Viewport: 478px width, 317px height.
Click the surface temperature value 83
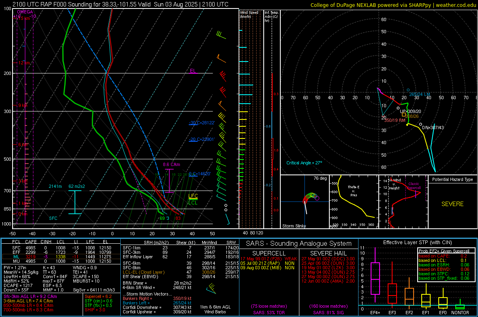(178, 218)
